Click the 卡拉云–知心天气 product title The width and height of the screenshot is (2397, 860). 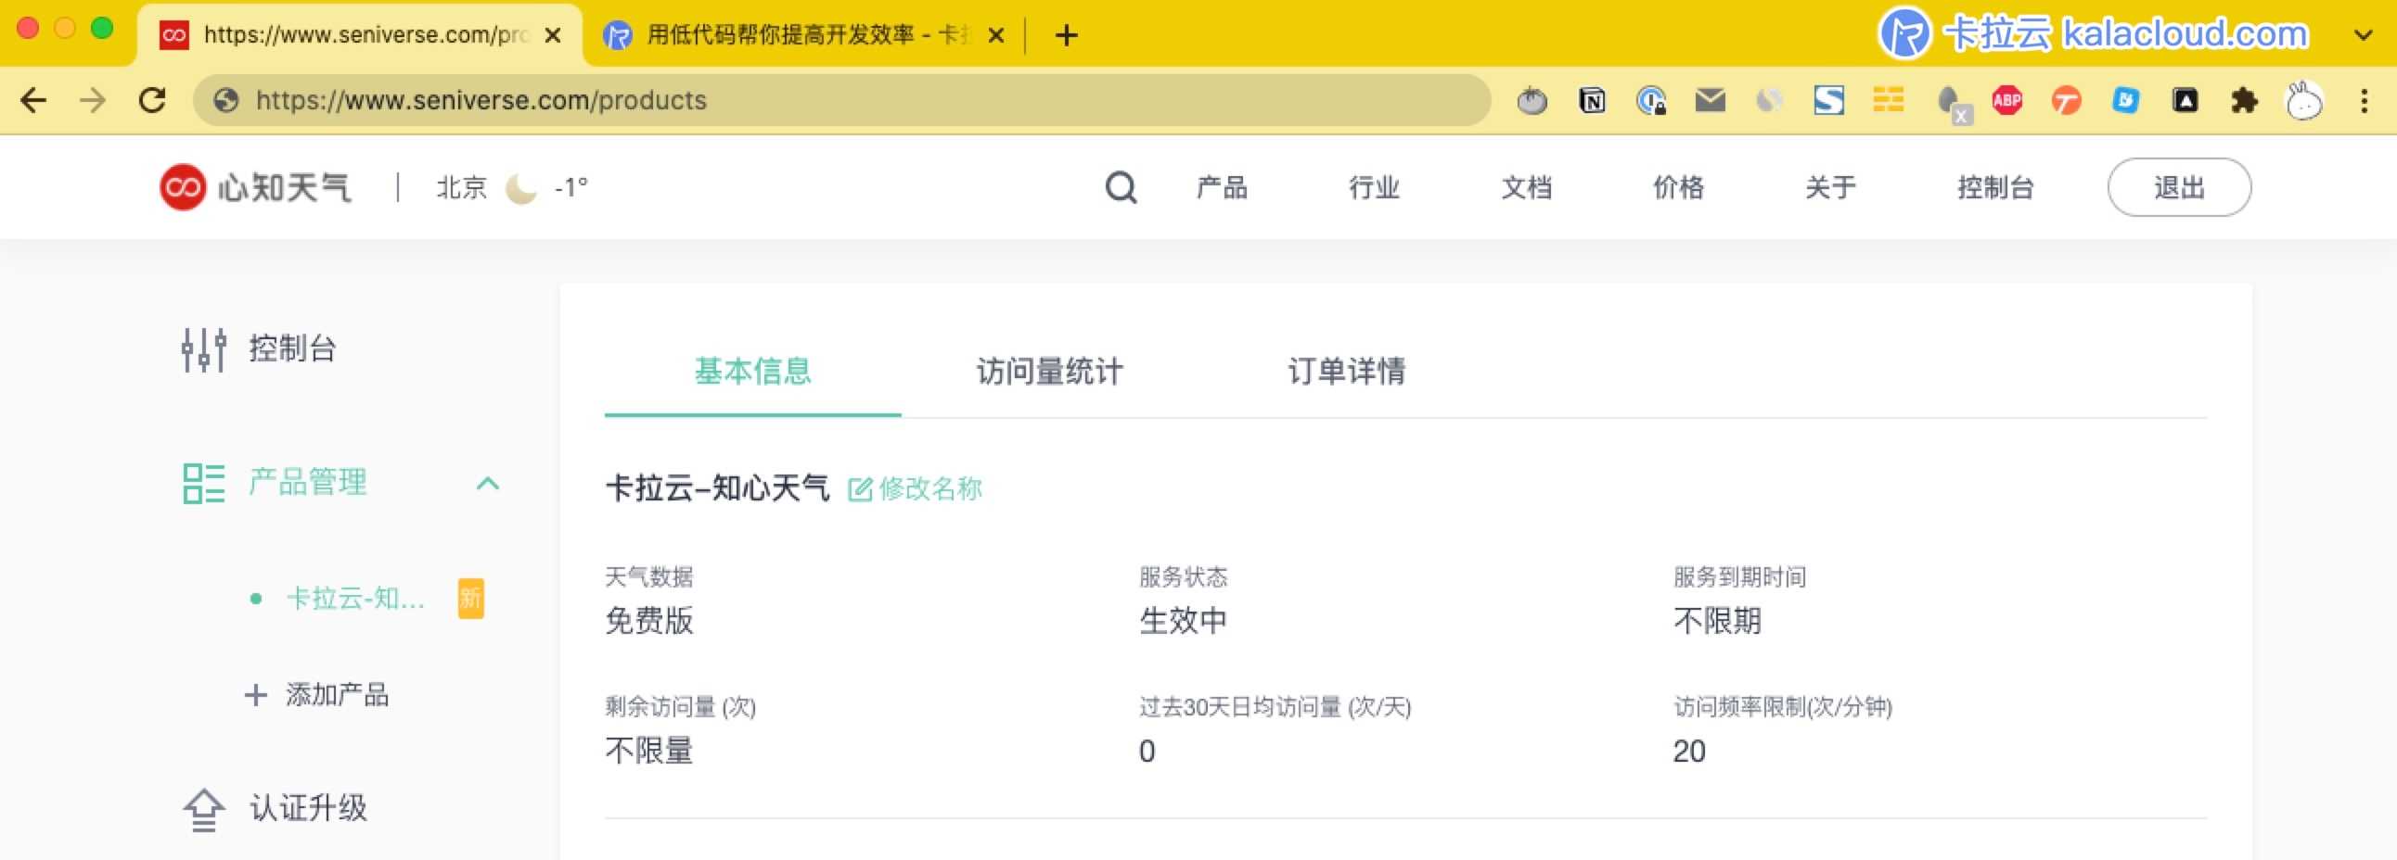click(x=716, y=489)
